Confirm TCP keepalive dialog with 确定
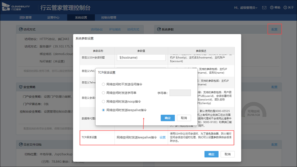The image size is (297, 167). 168,118
